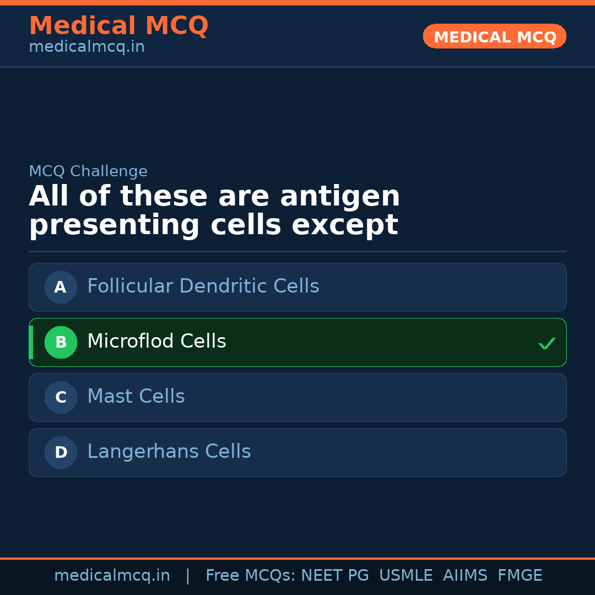Click the letter D circle badge
This screenshot has width=595, height=595.
(x=61, y=452)
